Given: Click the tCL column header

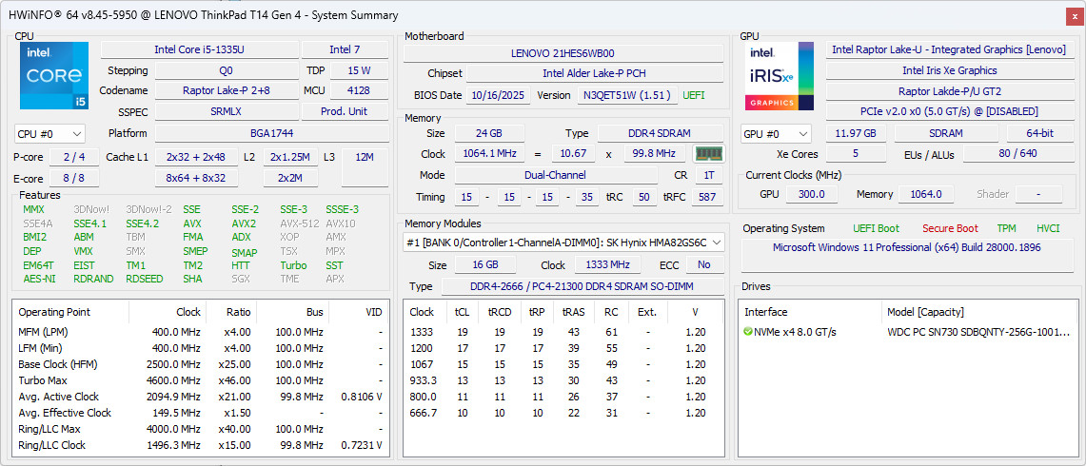Looking at the screenshot, I should click(462, 312).
